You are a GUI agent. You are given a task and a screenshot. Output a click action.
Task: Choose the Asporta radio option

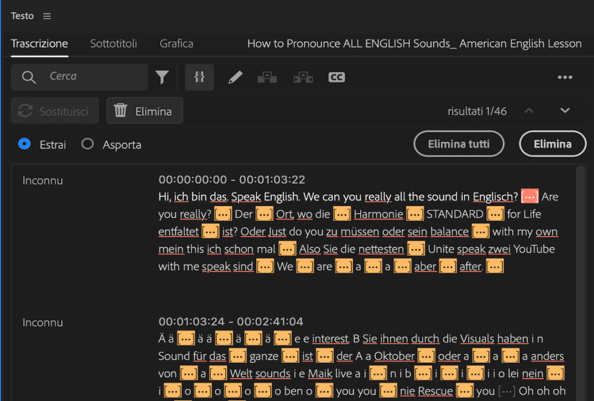(88, 145)
